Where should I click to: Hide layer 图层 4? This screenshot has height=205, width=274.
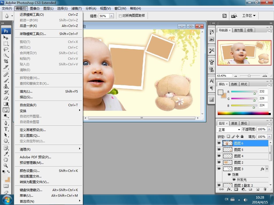pos(219,156)
